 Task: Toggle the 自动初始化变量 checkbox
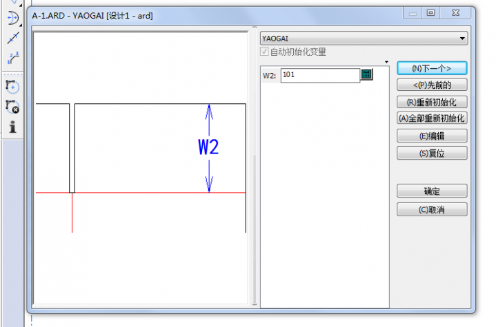pos(265,52)
